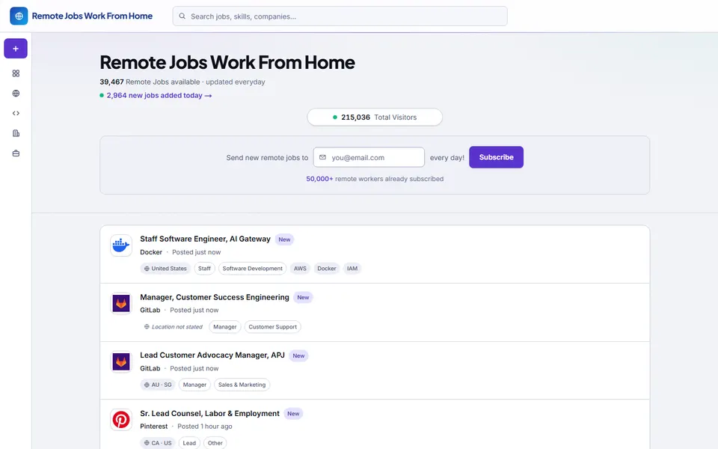Open Manager, Customer Success Engineering job
The width and height of the screenshot is (718, 449).
point(215,297)
